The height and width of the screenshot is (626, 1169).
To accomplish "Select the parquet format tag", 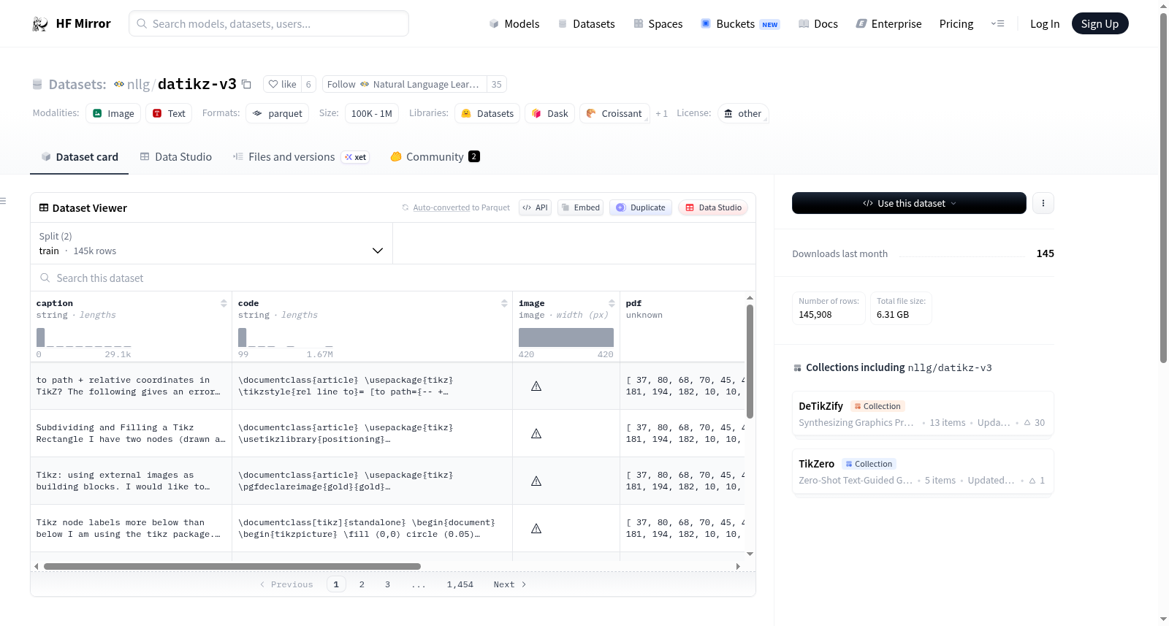I will coord(278,113).
